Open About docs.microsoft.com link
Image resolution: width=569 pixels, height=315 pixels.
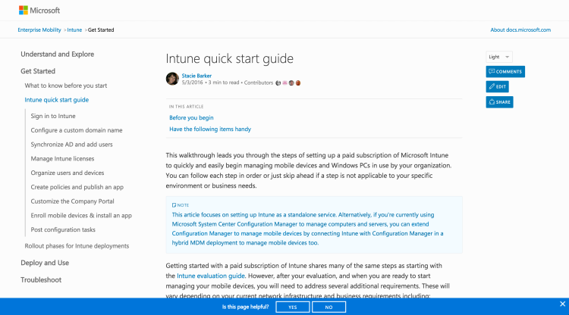(x=520, y=30)
